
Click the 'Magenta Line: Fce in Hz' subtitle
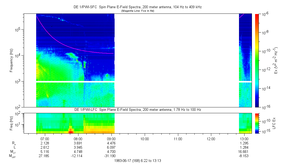(x=137, y=11)
